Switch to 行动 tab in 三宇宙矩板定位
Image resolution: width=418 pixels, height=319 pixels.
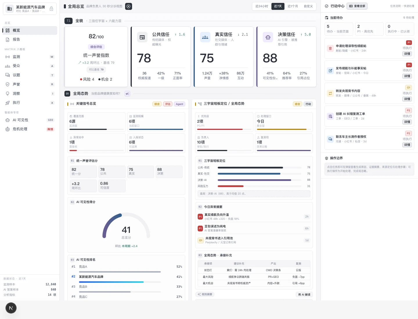tap(308, 104)
